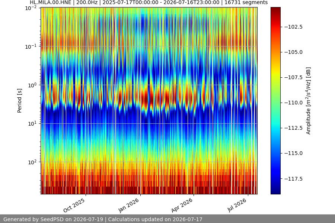Click the 'Jul 2026' x-axis tick label
The height and width of the screenshot is (223, 335).
pyautogui.click(x=237, y=205)
